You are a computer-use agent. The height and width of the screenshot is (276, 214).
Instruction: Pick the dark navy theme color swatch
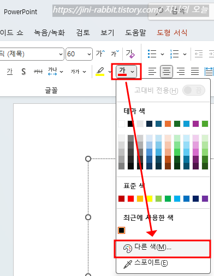coord(149,124)
